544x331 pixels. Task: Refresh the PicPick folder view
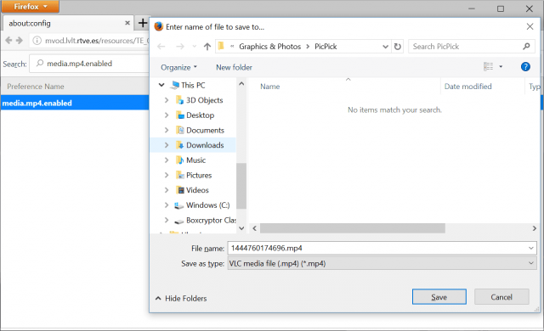coord(398,47)
